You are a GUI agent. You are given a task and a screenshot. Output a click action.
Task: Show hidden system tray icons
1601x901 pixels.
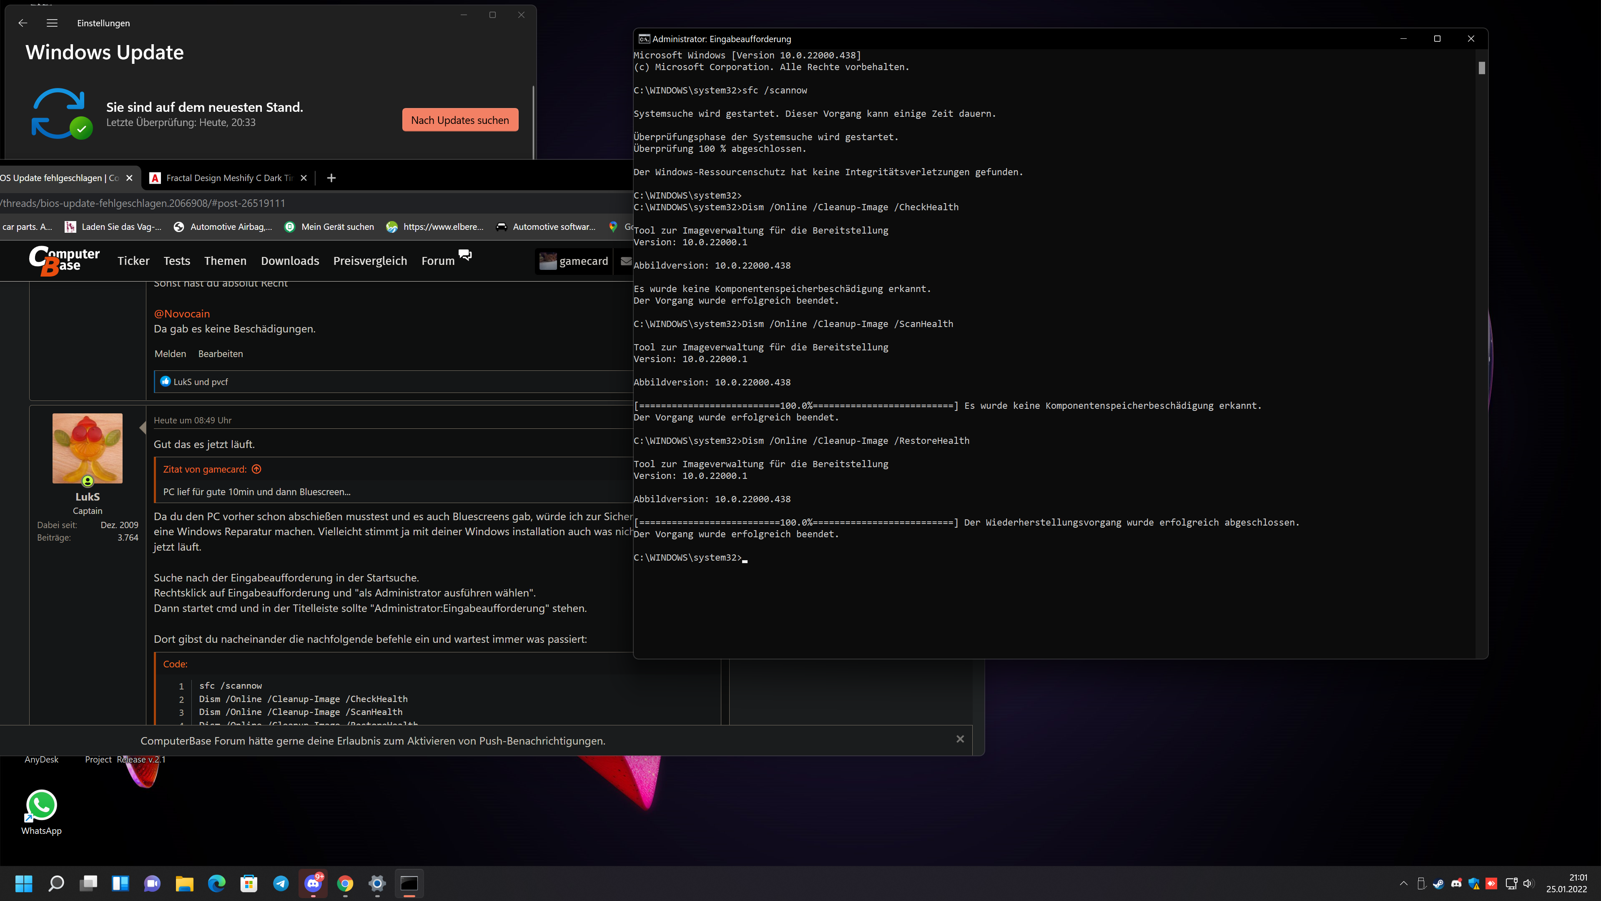(x=1403, y=883)
